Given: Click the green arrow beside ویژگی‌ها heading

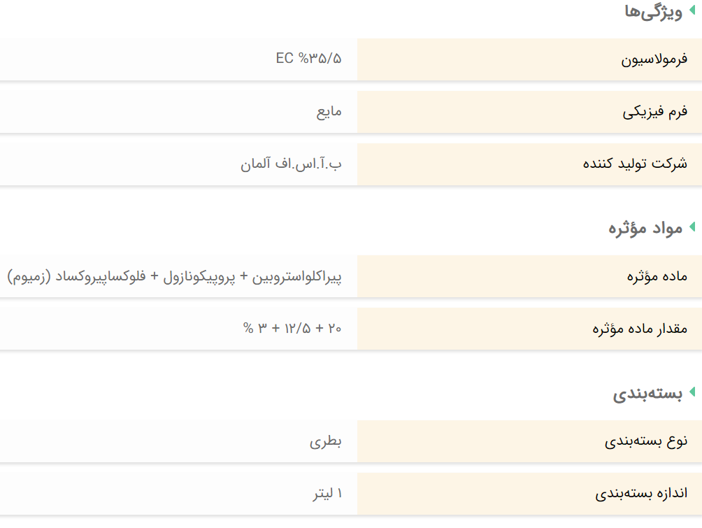Looking at the screenshot, I should (692, 10).
